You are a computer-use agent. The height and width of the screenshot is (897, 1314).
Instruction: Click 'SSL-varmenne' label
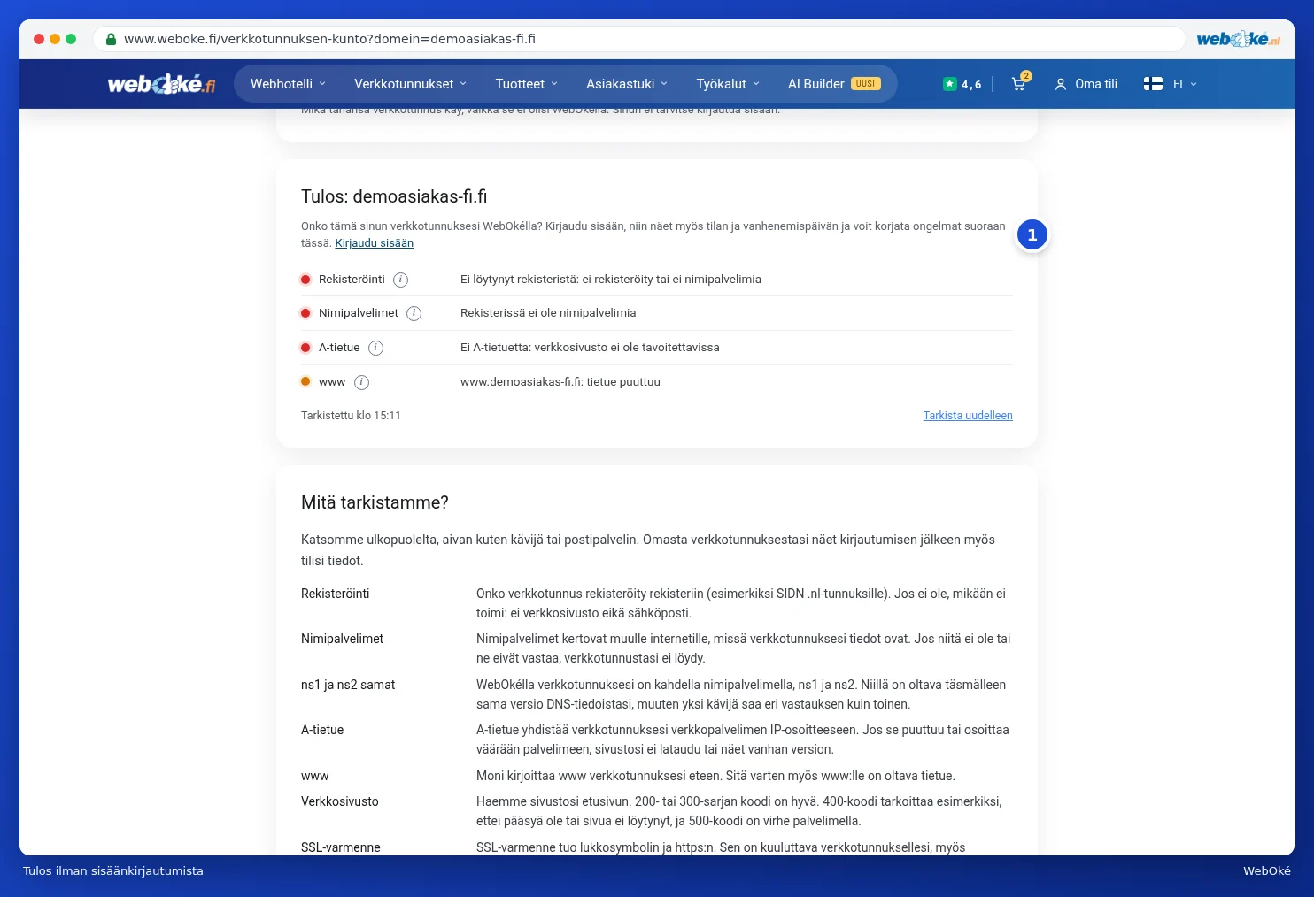point(341,847)
